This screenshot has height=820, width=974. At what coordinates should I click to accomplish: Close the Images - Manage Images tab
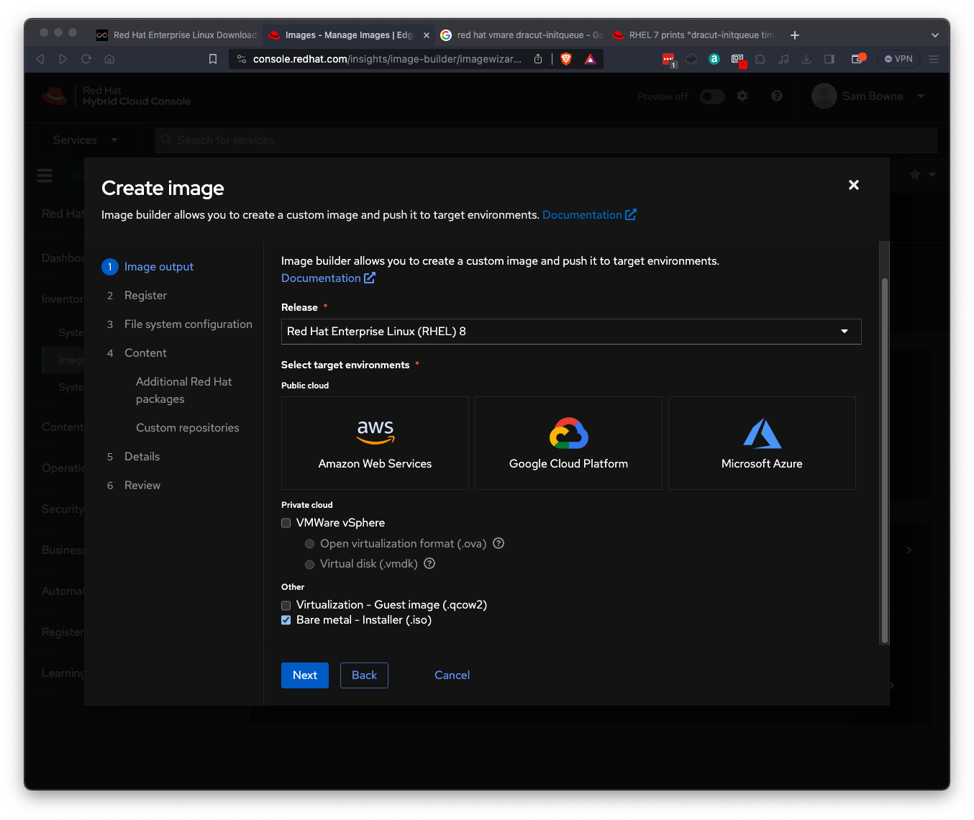click(x=427, y=35)
